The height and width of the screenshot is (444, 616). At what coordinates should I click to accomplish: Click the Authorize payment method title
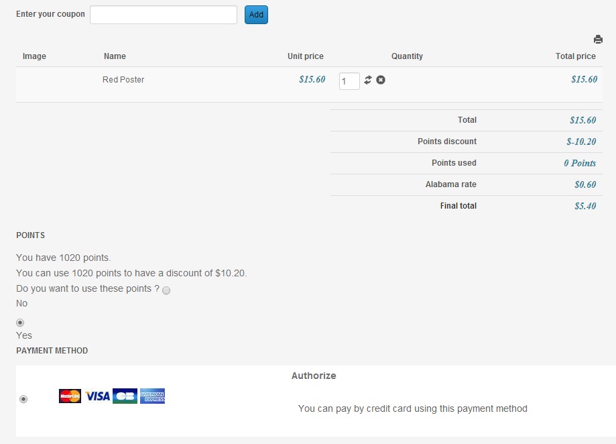pos(314,376)
